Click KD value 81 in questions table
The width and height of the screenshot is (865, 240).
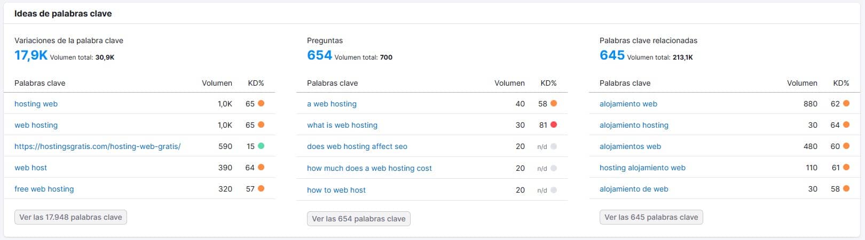(x=543, y=125)
